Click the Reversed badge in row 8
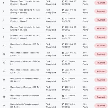 101,29
